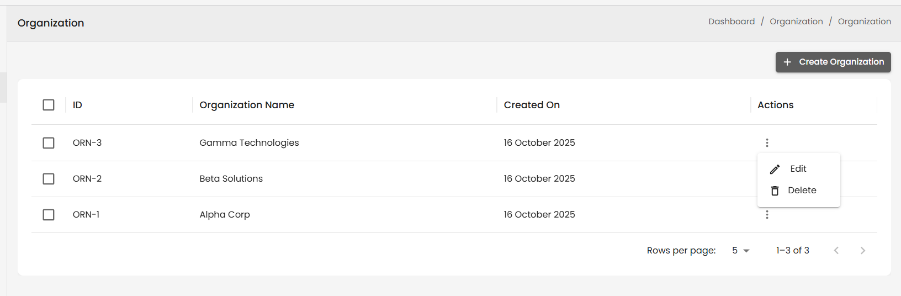Go to previous page arrow

(x=836, y=251)
